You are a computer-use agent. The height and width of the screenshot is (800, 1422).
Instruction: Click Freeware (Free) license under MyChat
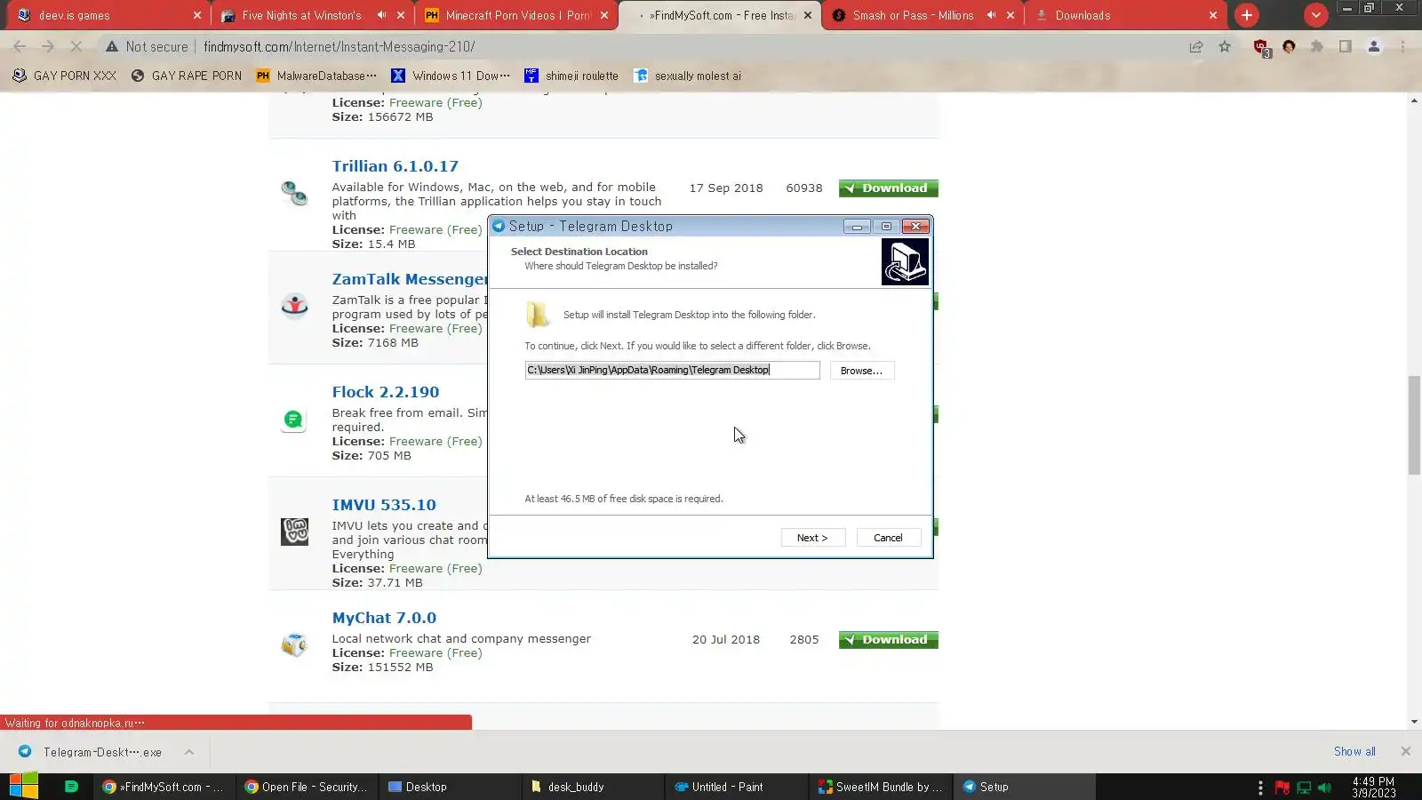[435, 653]
